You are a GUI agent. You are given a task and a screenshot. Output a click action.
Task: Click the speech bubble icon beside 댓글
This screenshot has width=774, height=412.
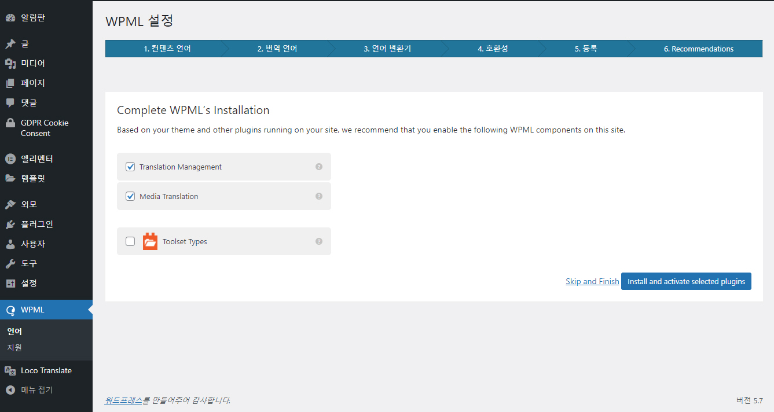10,103
